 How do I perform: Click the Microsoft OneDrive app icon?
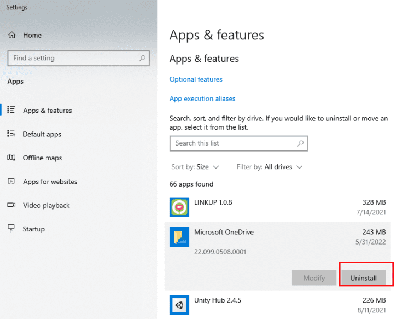click(179, 237)
